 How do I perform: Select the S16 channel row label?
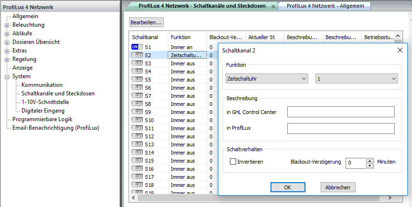tap(149, 169)
